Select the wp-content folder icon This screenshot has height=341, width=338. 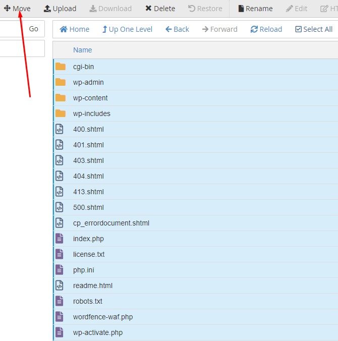pos(61,98)
